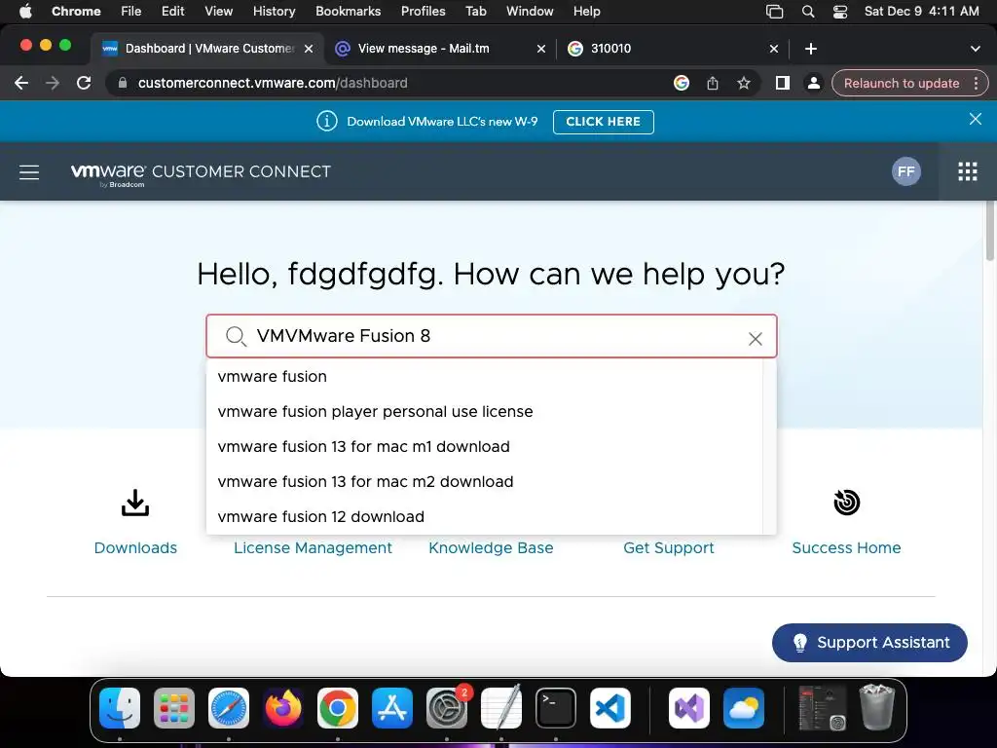
Task: Open Terminal from the Dock
Action: [x=556, y=707]
